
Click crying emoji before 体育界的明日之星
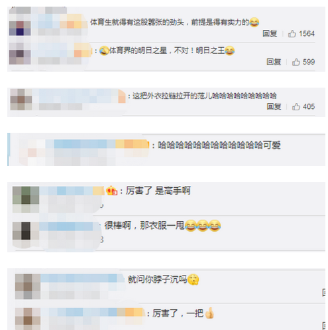coord(104,50)
